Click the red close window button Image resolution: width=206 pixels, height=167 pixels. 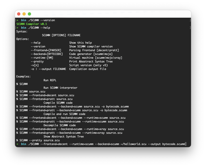(x=19, y=14)
